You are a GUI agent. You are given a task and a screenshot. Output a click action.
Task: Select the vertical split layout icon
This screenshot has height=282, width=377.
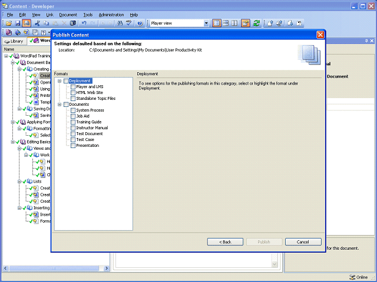click(x=234, y=23)
